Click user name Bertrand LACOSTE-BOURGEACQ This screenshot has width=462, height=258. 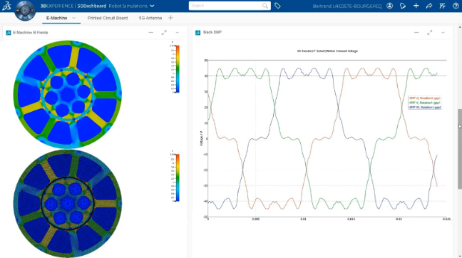coord(347,6)
